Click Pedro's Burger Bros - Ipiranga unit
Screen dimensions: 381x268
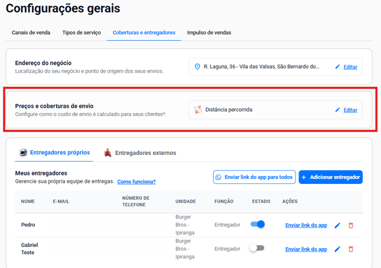185,225
